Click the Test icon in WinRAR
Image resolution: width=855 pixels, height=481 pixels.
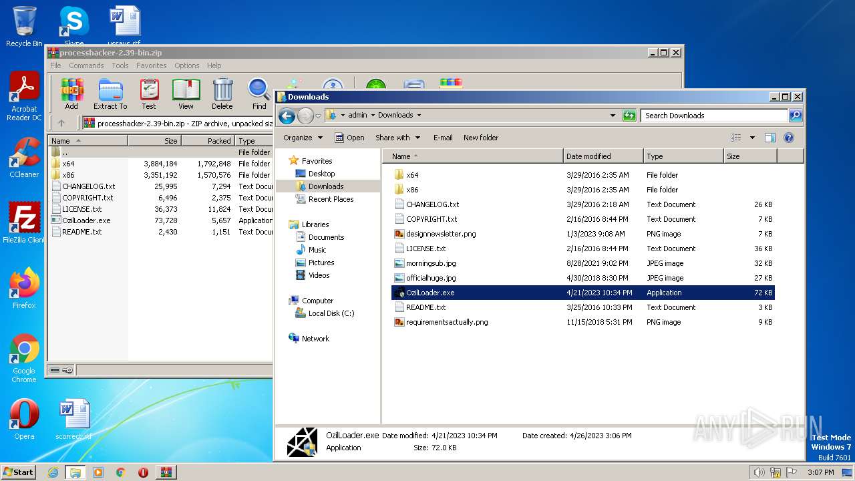(149, 94)
